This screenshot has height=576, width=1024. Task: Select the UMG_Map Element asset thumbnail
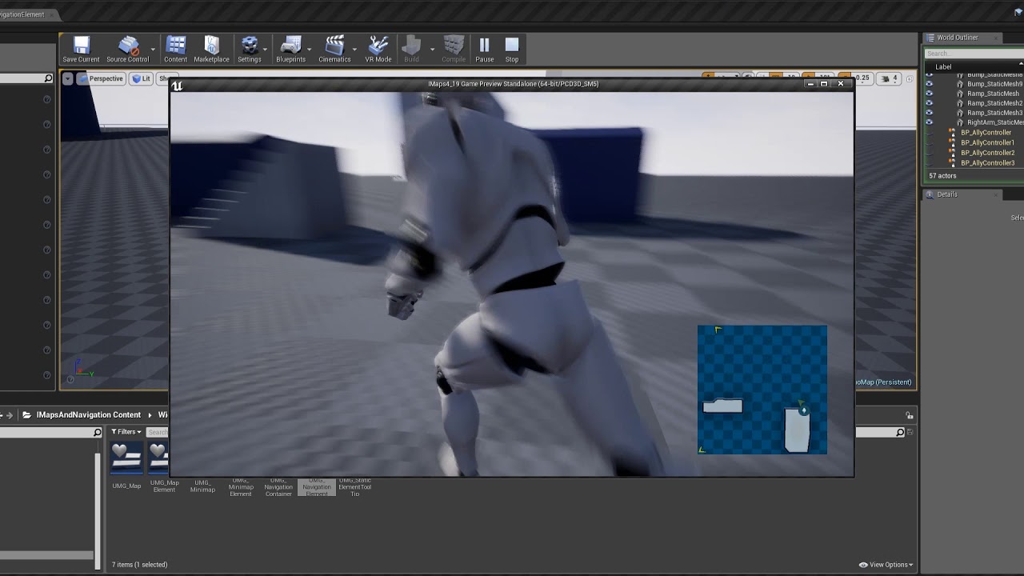158,457
